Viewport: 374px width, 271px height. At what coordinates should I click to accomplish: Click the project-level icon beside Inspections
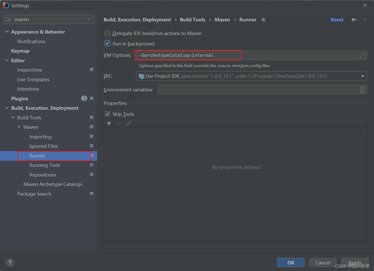(x=92, y=70)
